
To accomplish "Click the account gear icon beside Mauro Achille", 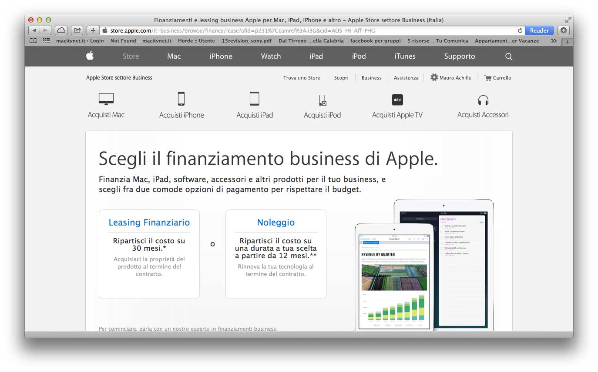I will point(434,77).
